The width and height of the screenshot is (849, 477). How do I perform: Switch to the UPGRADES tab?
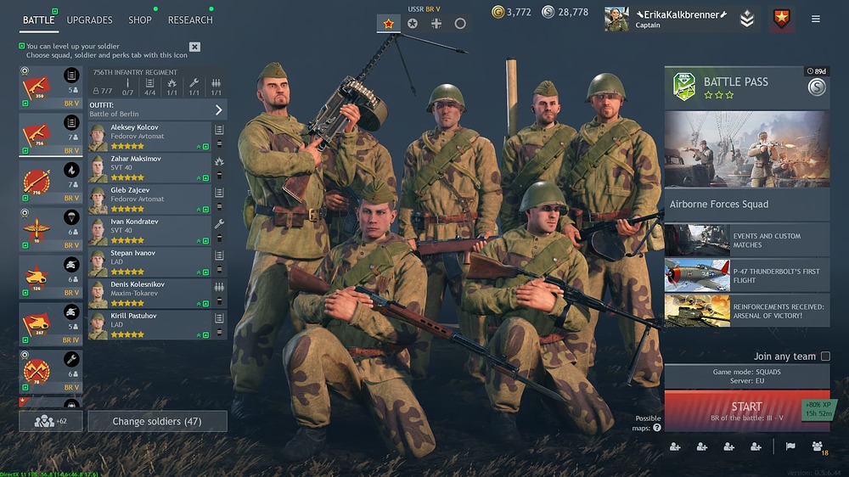pyautogui.click(x=89, y=20)
